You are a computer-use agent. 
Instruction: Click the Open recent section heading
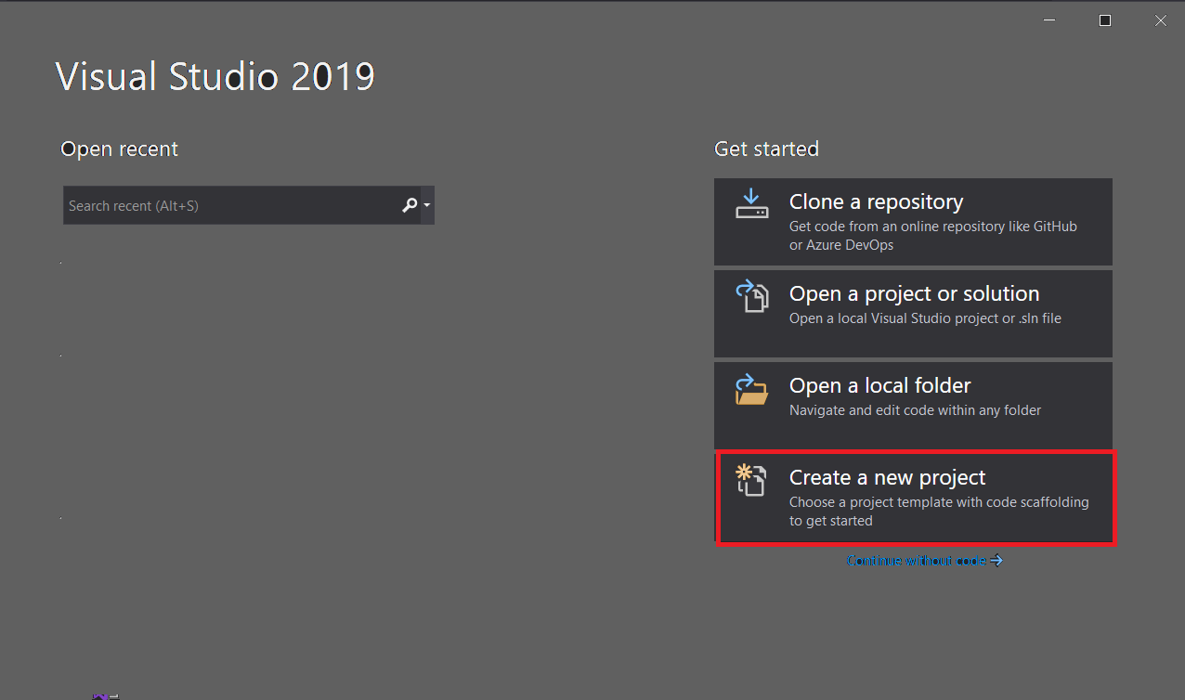[119, 149]
